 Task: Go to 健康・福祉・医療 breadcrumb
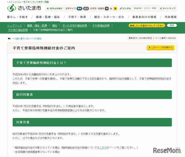click(x=37, y=25)
